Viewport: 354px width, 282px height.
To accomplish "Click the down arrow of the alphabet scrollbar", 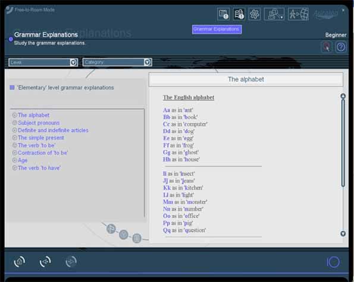I will pyautogui.click(x=343, y=233).
